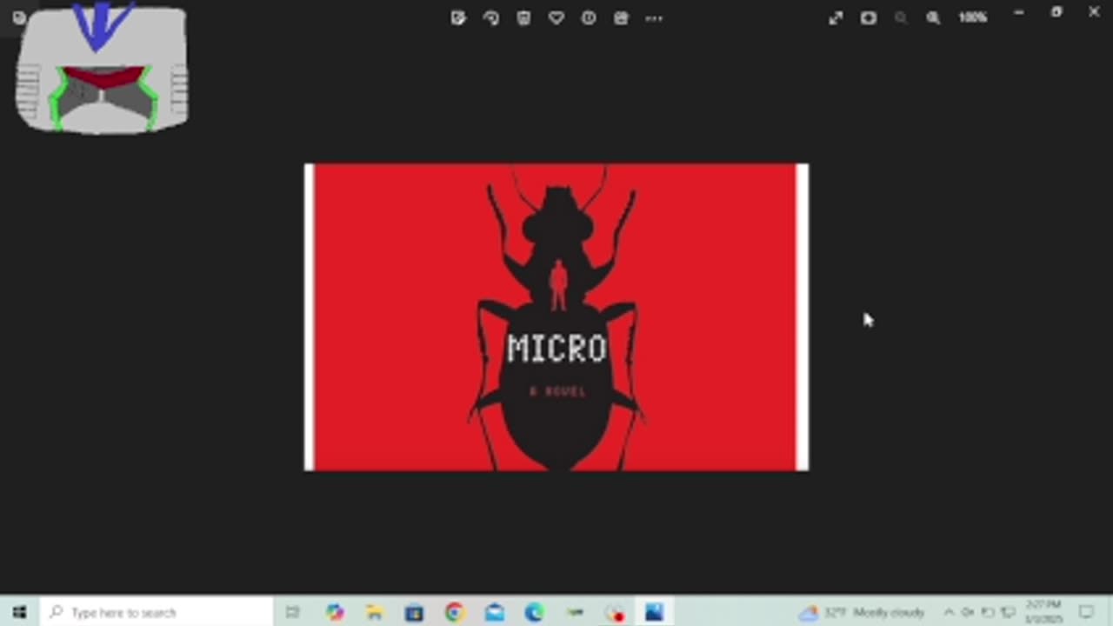The height and width of the screenshot is (626, 1113).
Task: Close the Photos window
Action: 1094,12
